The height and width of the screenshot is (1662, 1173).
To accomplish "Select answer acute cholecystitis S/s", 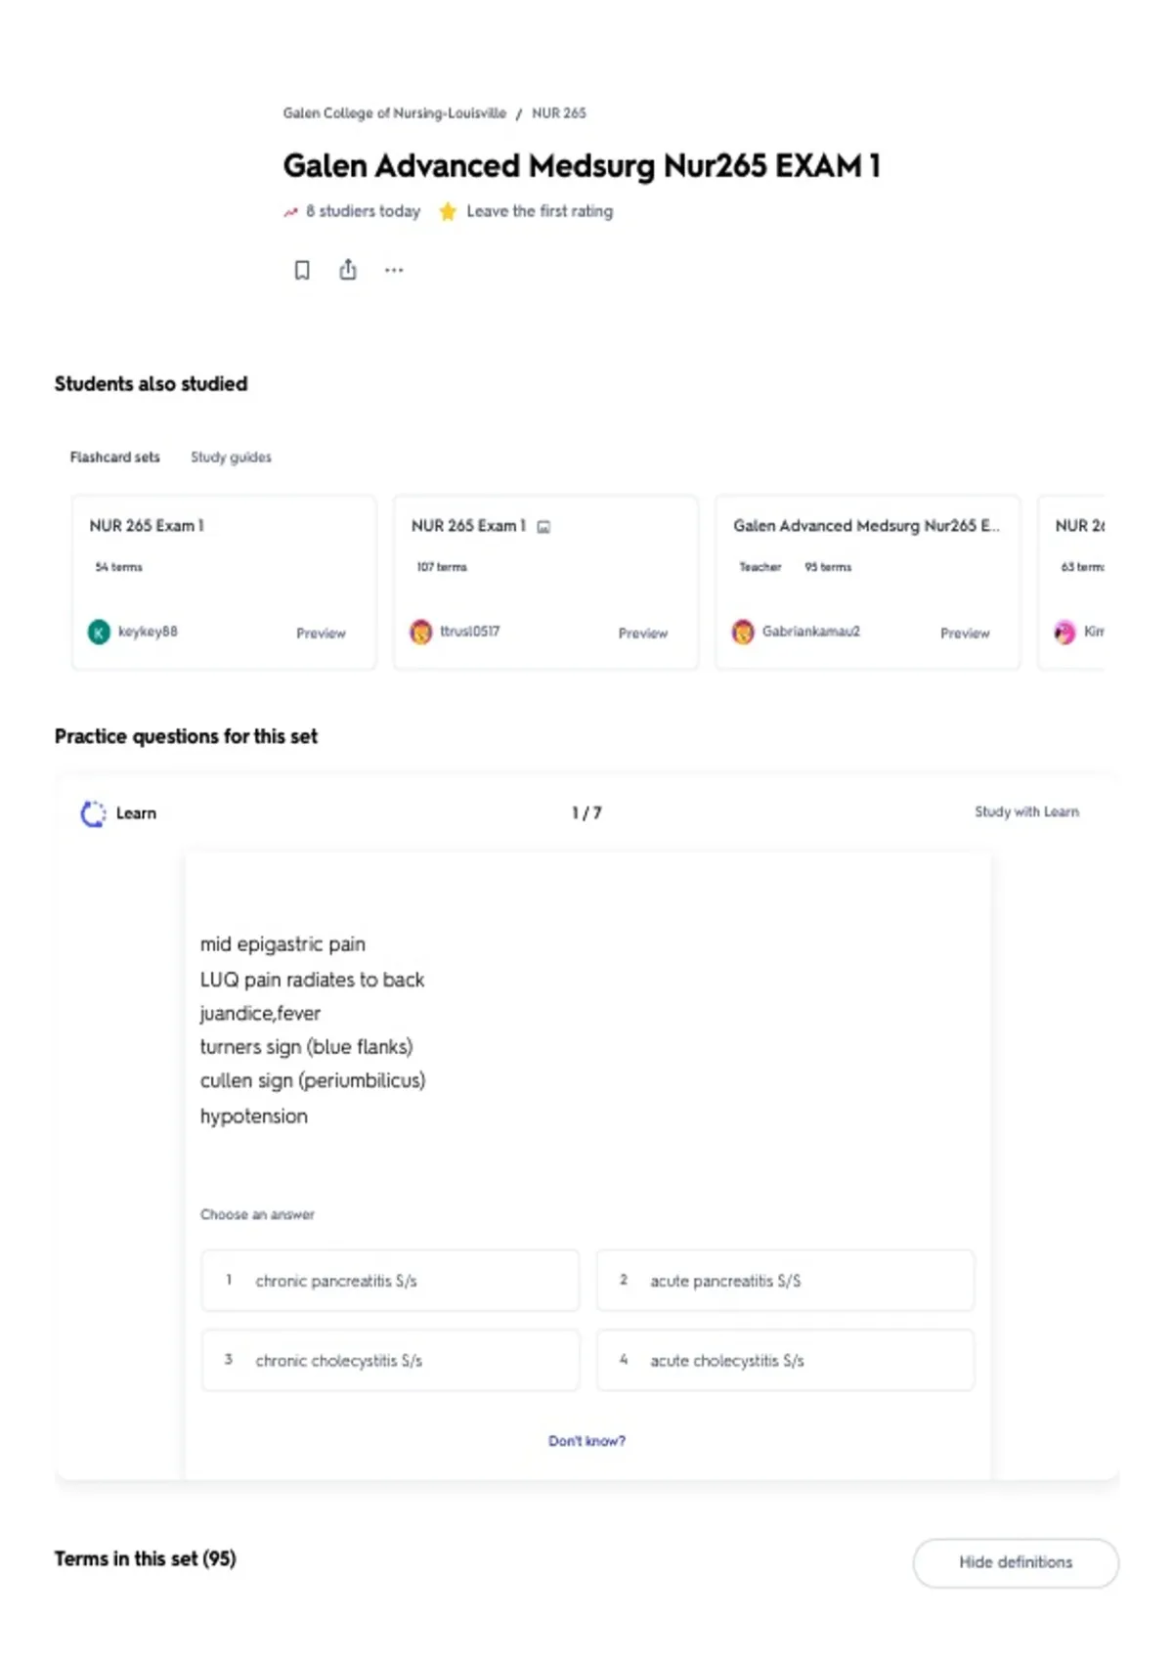I will pyautogui.click(x=785, y=1360).
